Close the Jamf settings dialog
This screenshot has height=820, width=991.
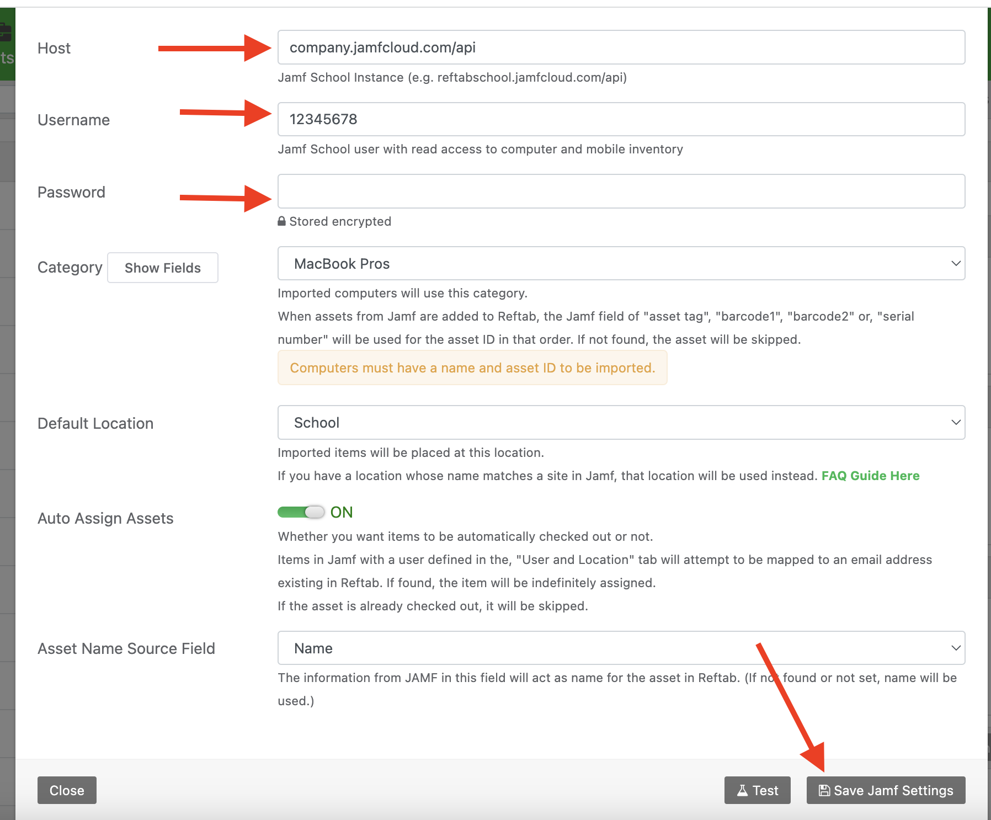(67, 790)
